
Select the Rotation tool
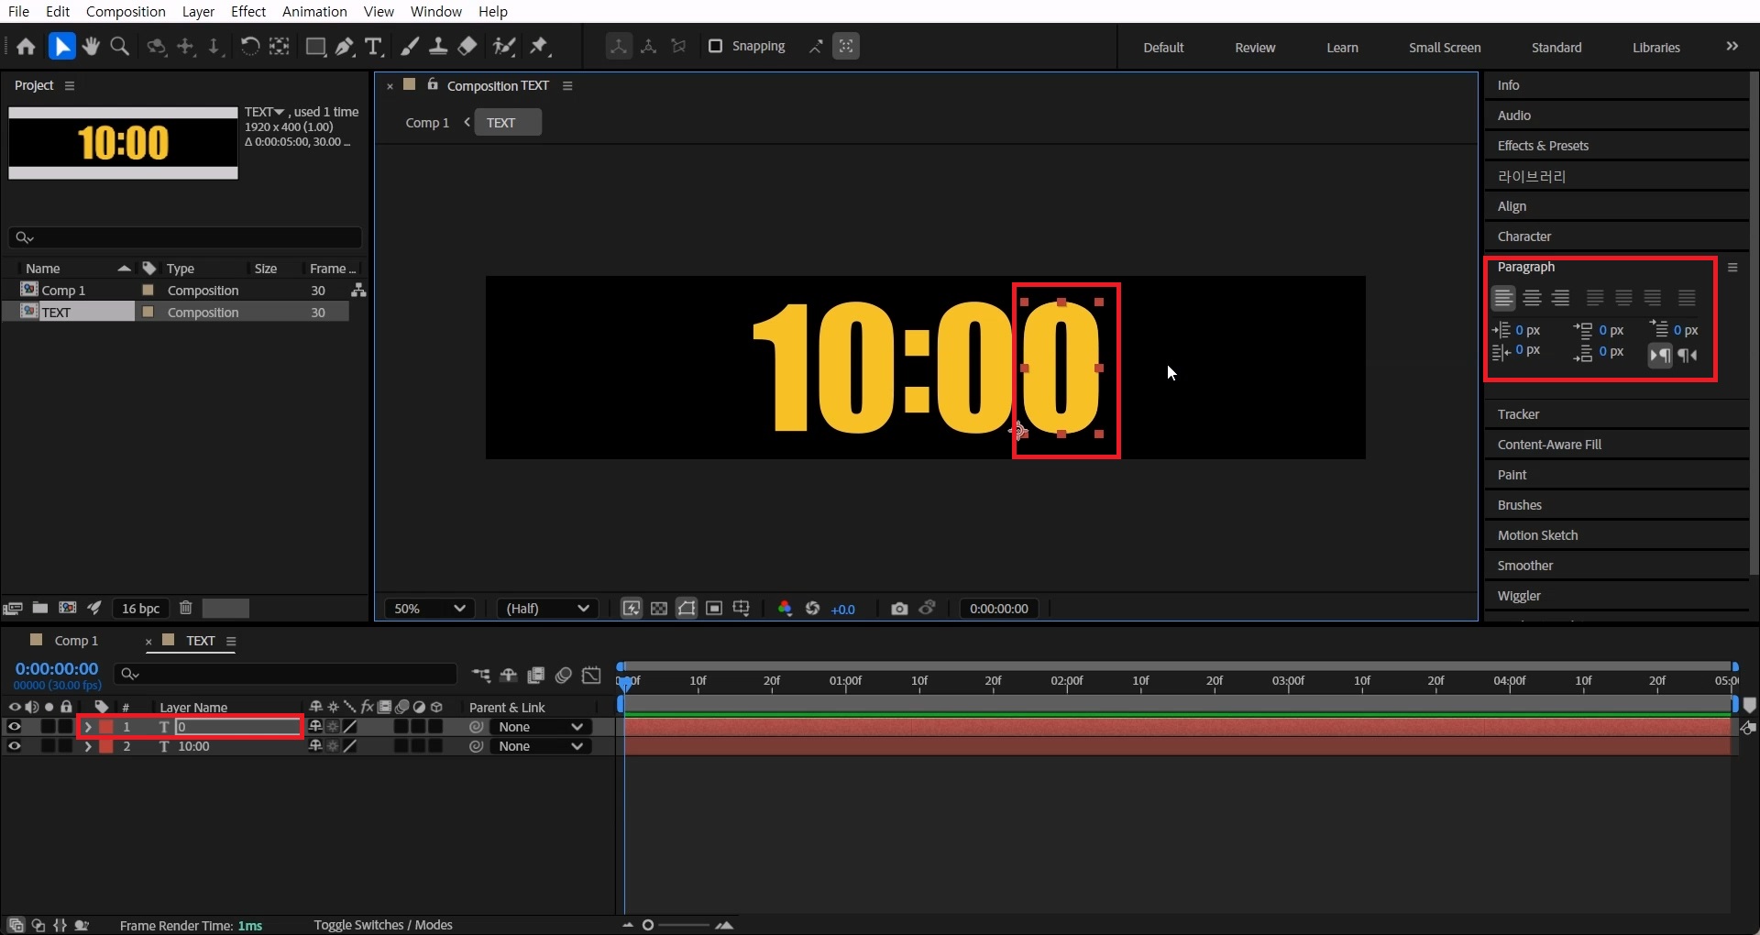coord(249,47)
